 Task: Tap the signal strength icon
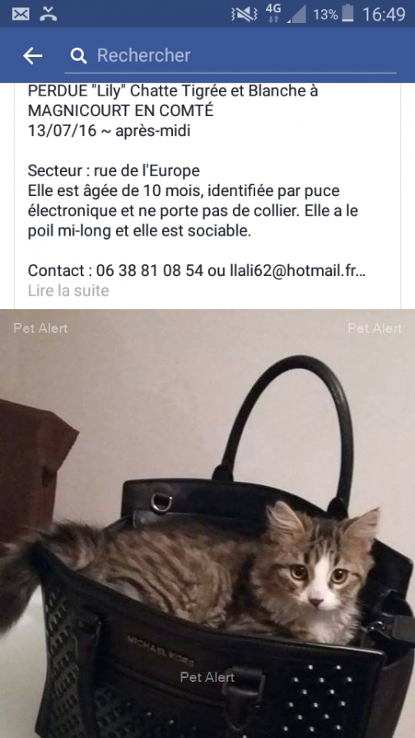[296, 14]
